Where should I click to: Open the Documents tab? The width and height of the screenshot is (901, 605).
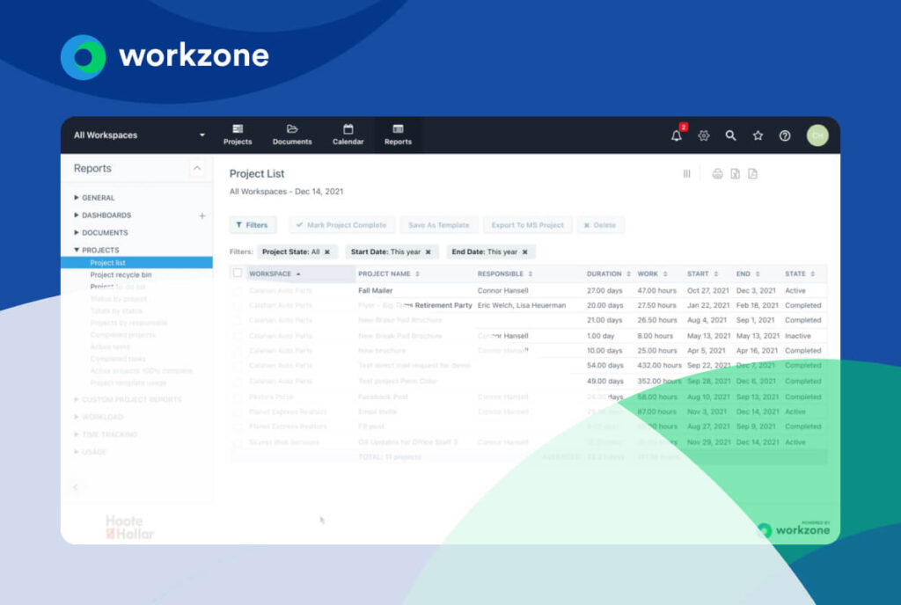291,135
